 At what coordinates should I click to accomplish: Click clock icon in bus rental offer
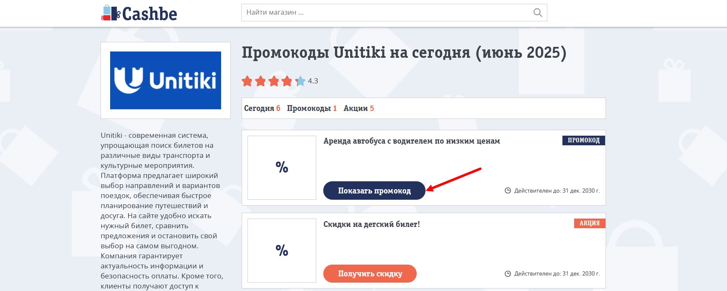coord(508,191)
